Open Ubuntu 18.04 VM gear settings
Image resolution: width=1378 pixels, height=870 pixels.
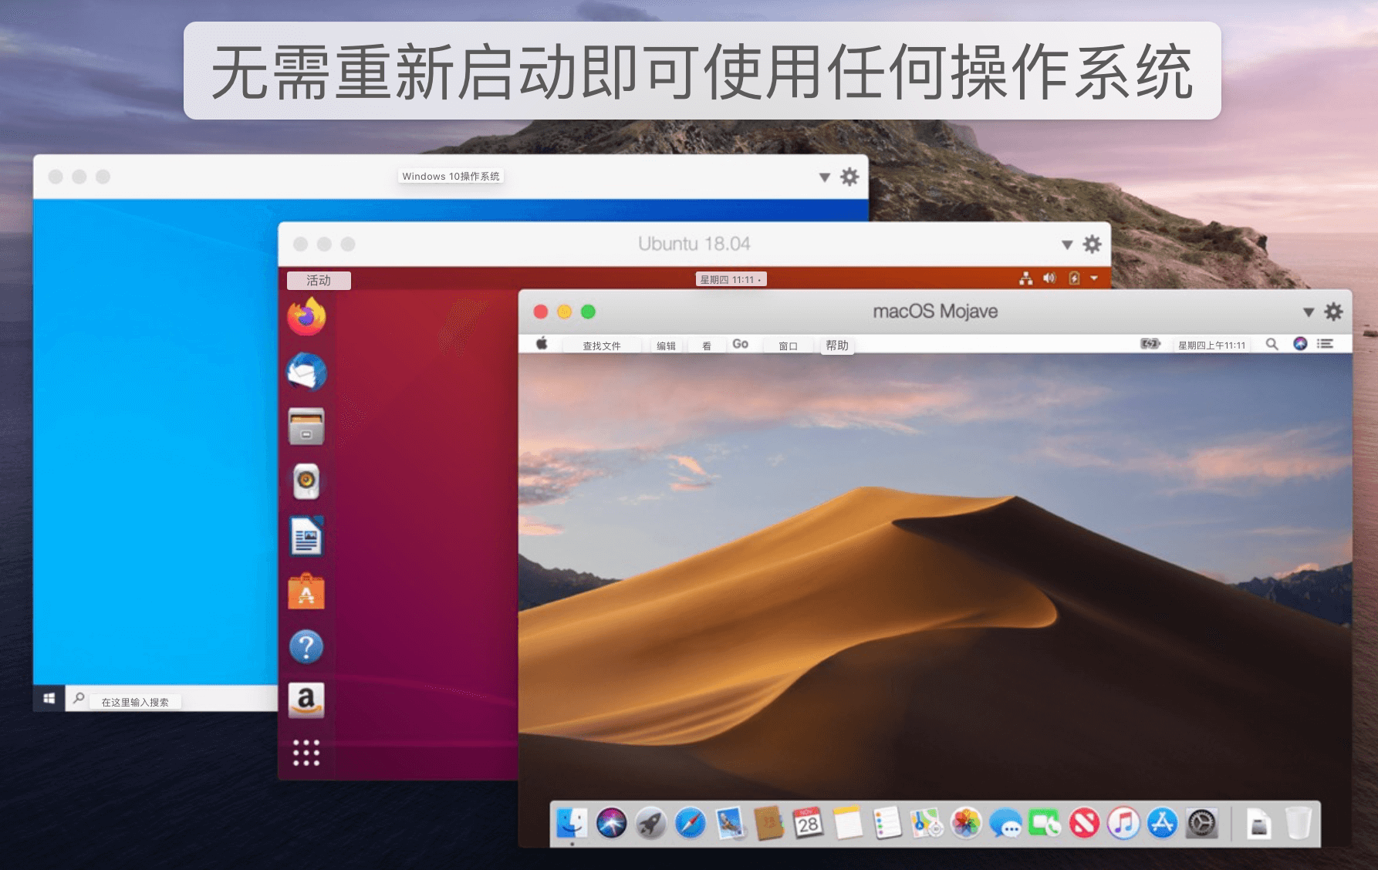coord(1092,244)
